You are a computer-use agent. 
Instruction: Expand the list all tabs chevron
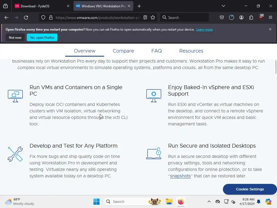[223, 6]
